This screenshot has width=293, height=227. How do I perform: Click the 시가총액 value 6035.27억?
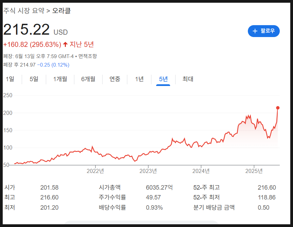coord(159,188)
